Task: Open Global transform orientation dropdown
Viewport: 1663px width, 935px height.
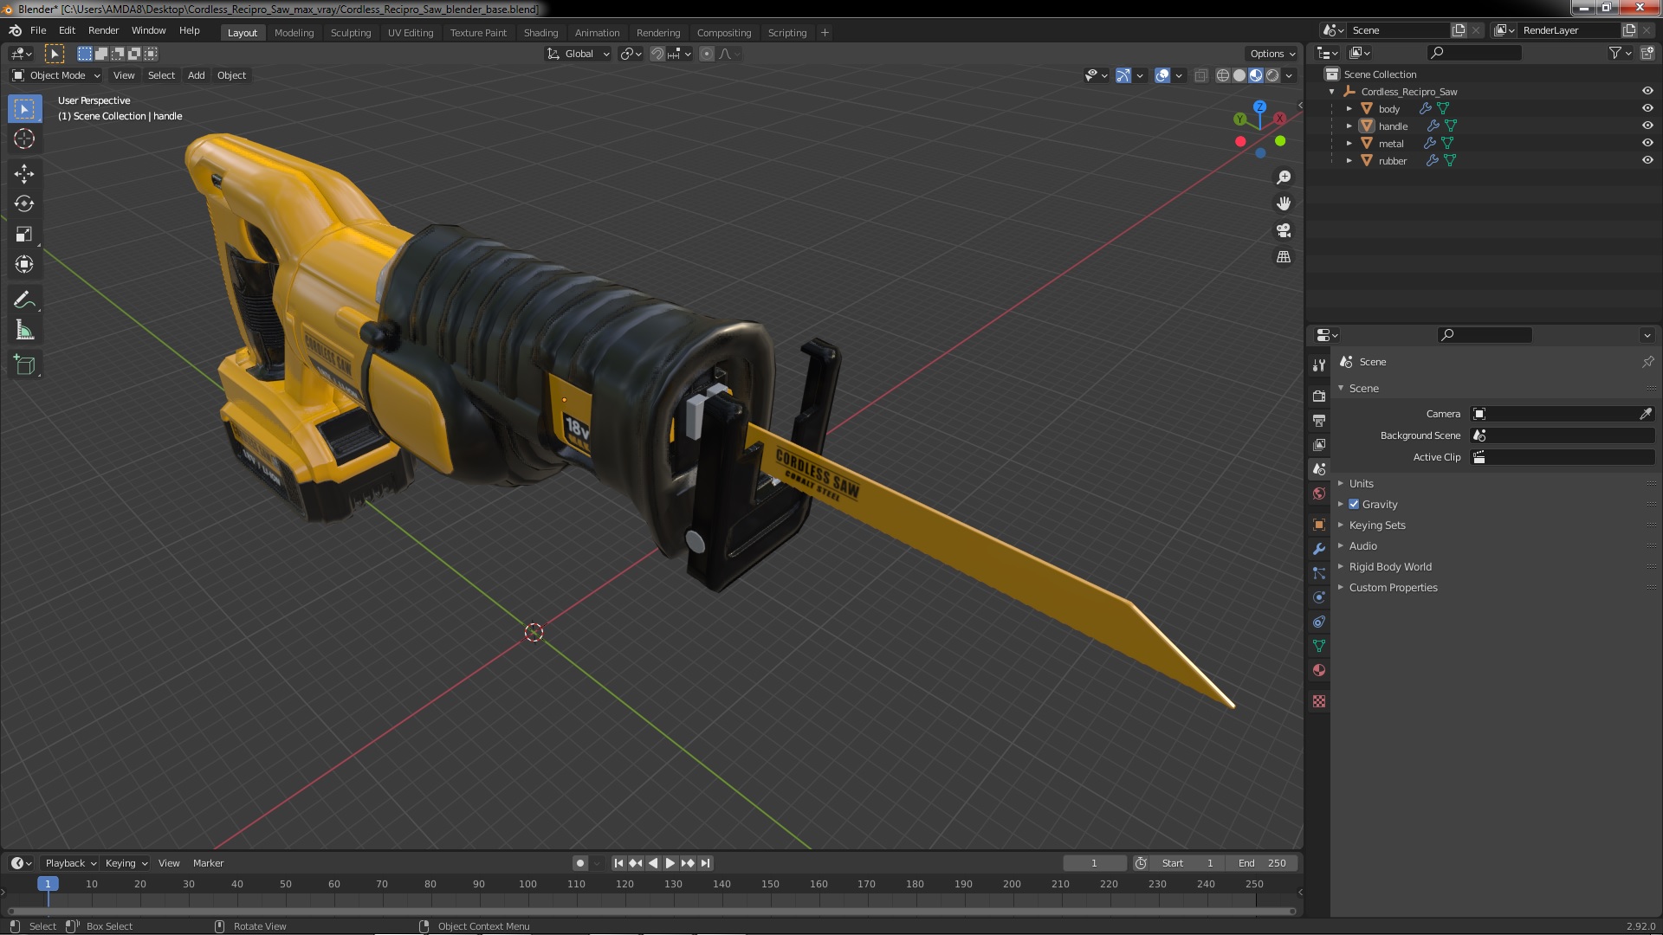Action: point(578,54)
